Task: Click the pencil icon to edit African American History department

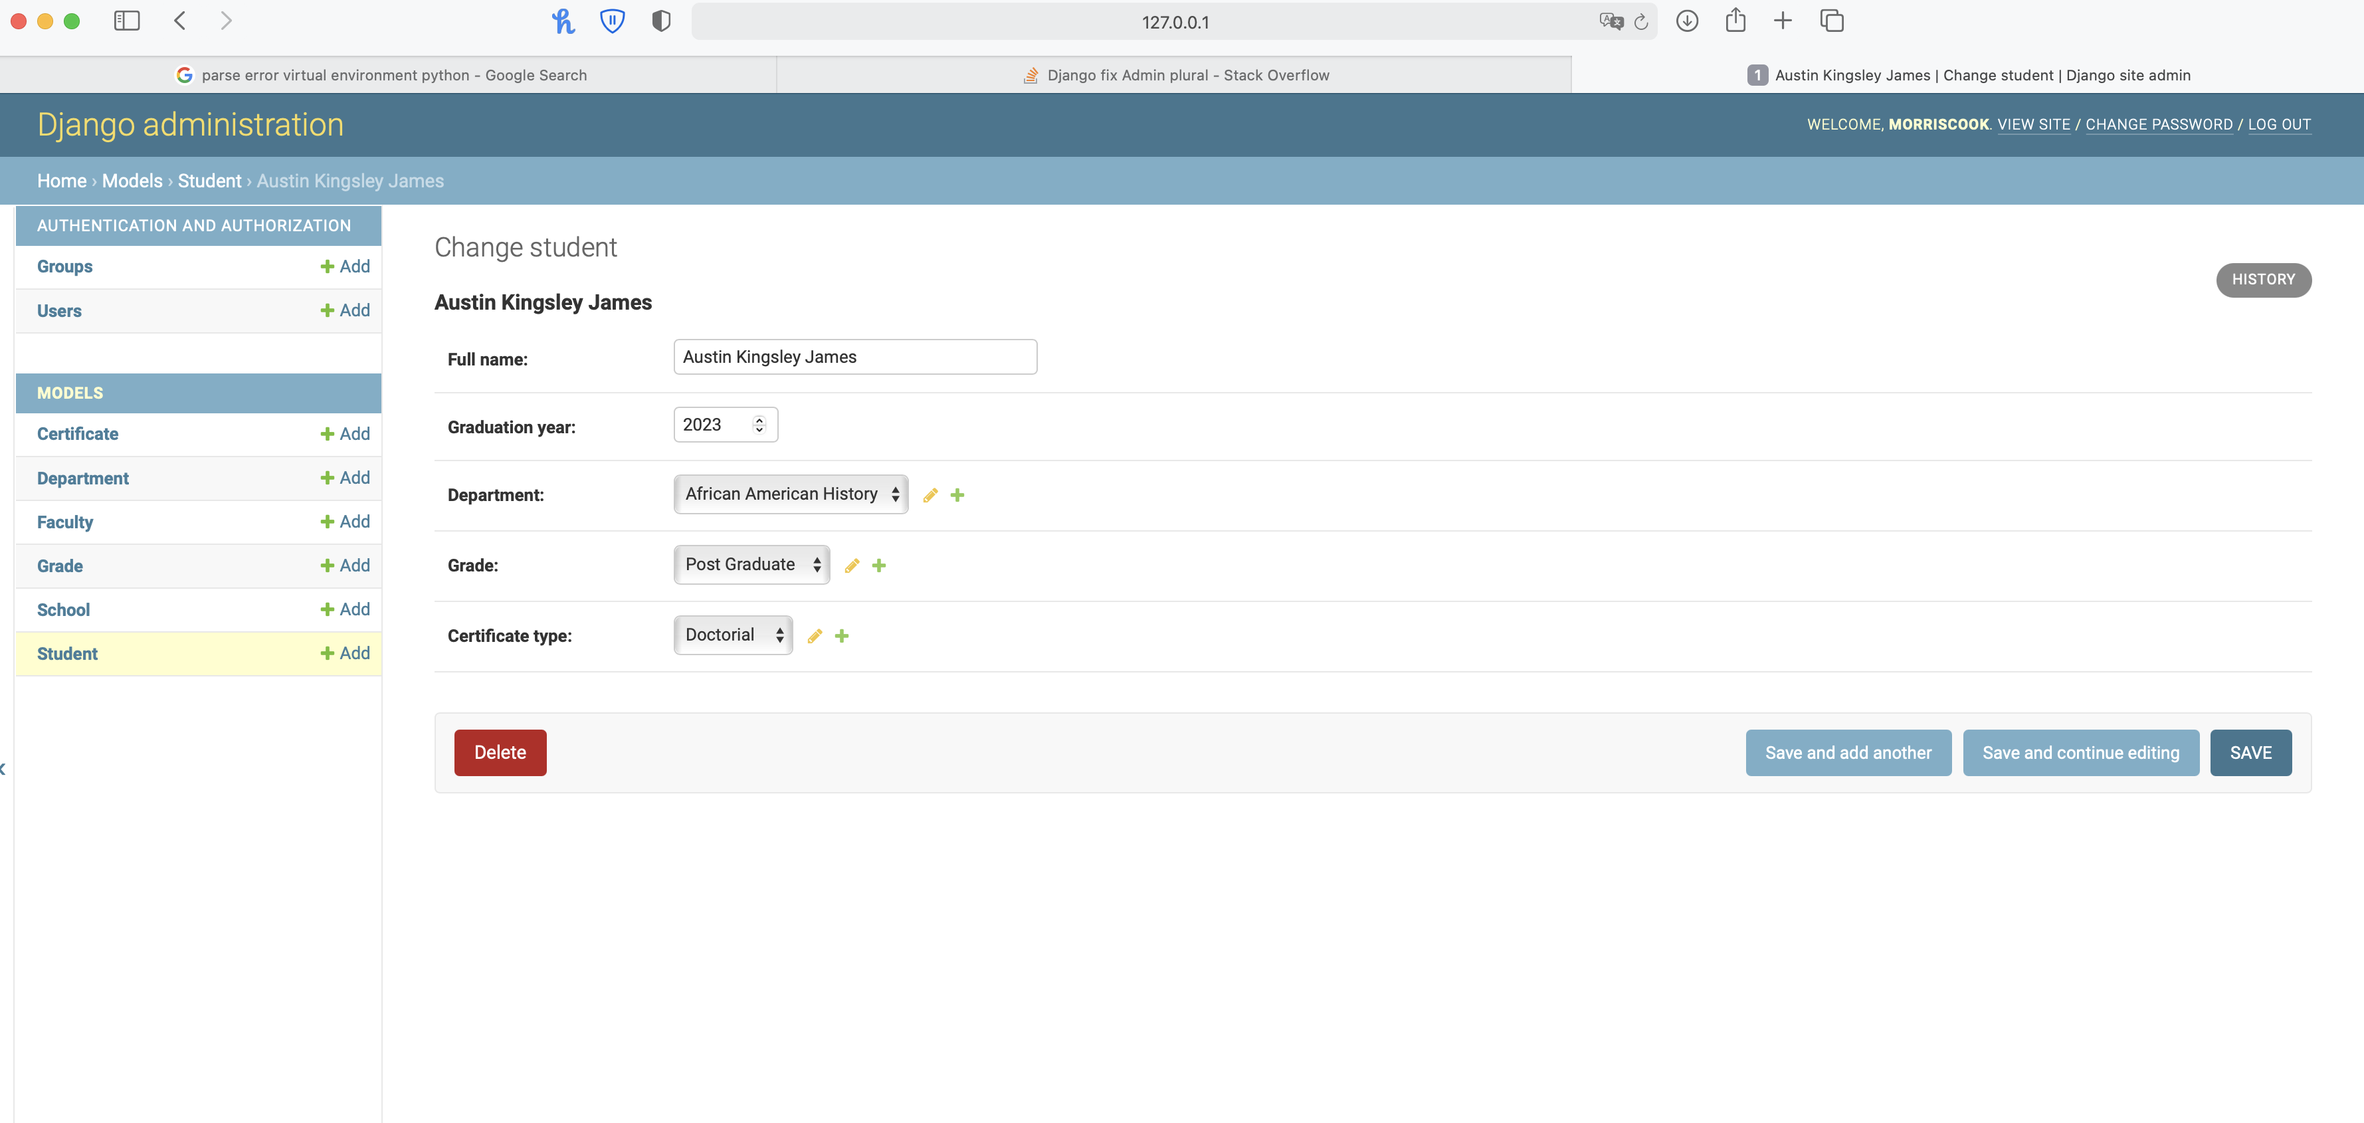Action: [x=930, y=494]
